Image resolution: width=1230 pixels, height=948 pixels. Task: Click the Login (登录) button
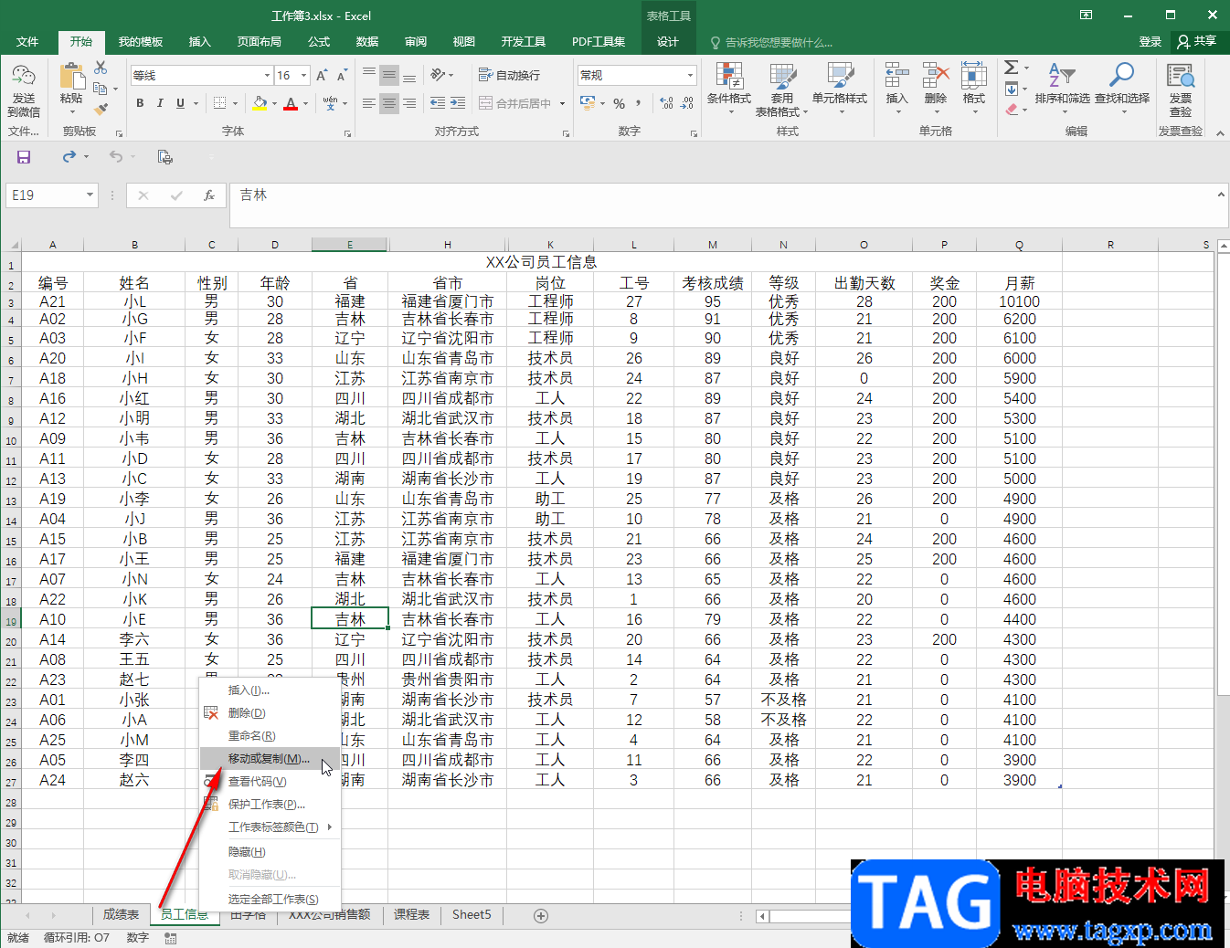click(1150, 42)
